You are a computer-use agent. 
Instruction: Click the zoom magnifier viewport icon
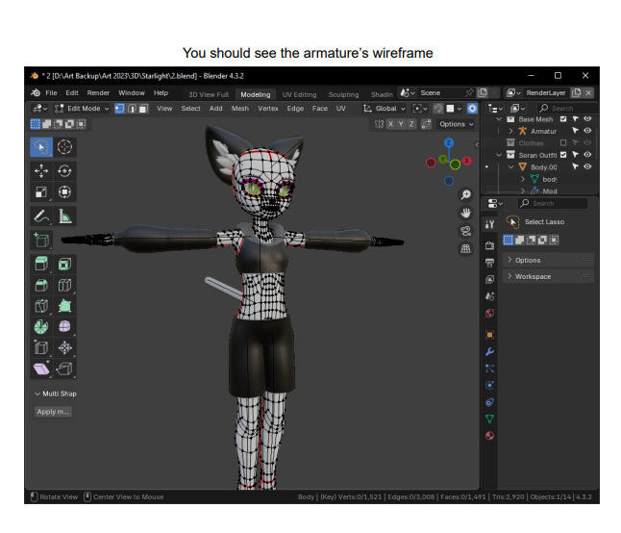coord(465,195)
